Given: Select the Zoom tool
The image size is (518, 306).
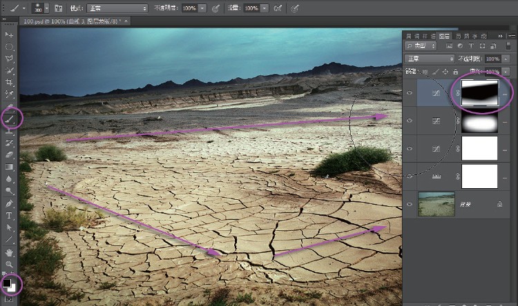Looking at the screenshot, I should pos(9,264).
